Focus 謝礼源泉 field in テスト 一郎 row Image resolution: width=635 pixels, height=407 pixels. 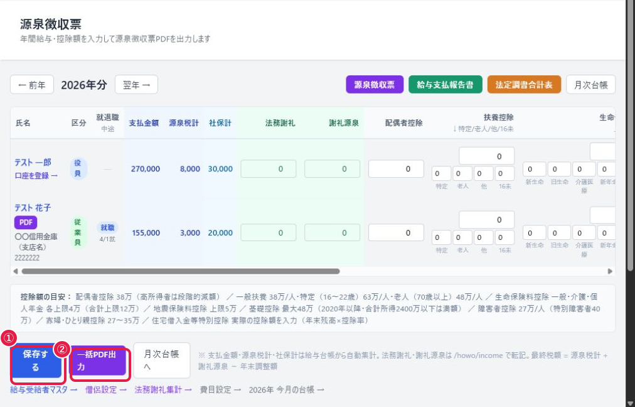click(332, 168)
